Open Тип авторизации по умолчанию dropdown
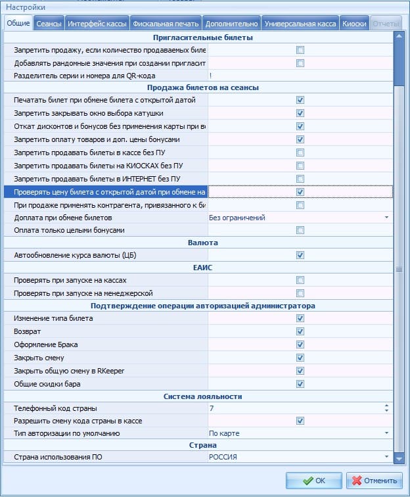410x497 pixels. click(x=386, y=434)
